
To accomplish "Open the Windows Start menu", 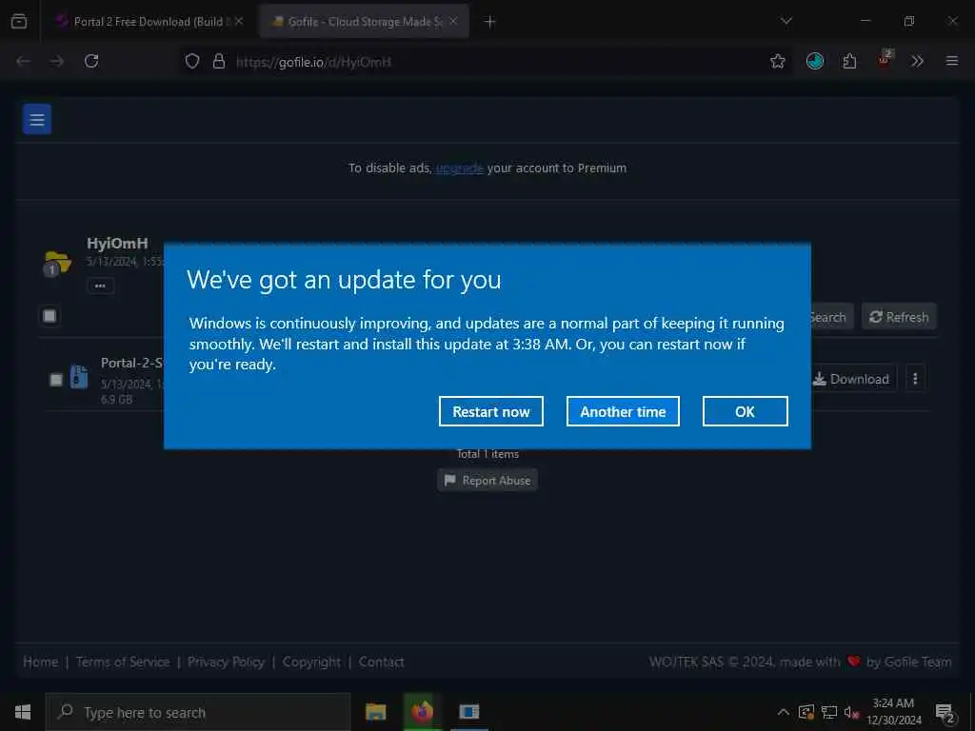I will point(23,712).
